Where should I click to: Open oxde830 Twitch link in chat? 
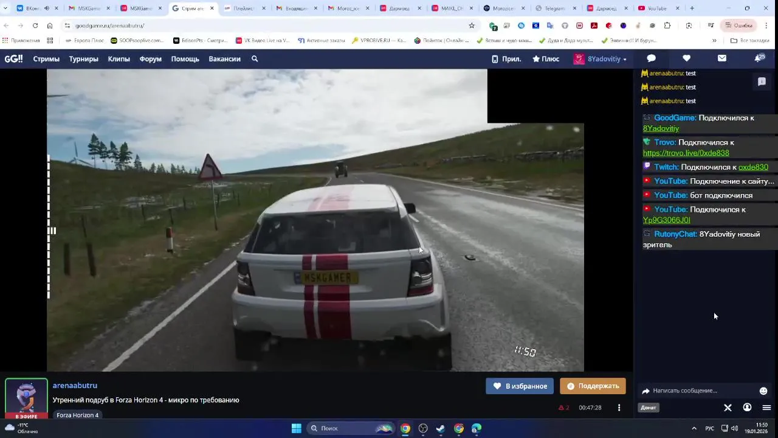click(753, 167)
